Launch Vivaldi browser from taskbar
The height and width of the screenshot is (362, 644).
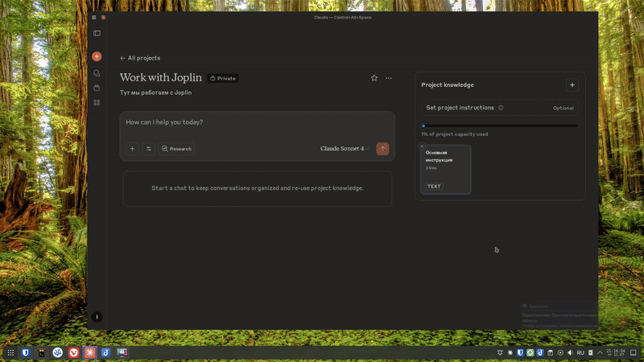[x=73, y=352]
